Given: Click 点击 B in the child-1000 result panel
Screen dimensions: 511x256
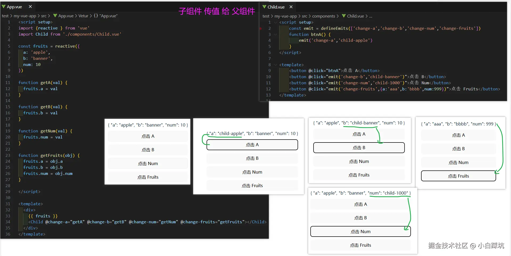Looking at the screenshot, I should click(x=361, y=218).
